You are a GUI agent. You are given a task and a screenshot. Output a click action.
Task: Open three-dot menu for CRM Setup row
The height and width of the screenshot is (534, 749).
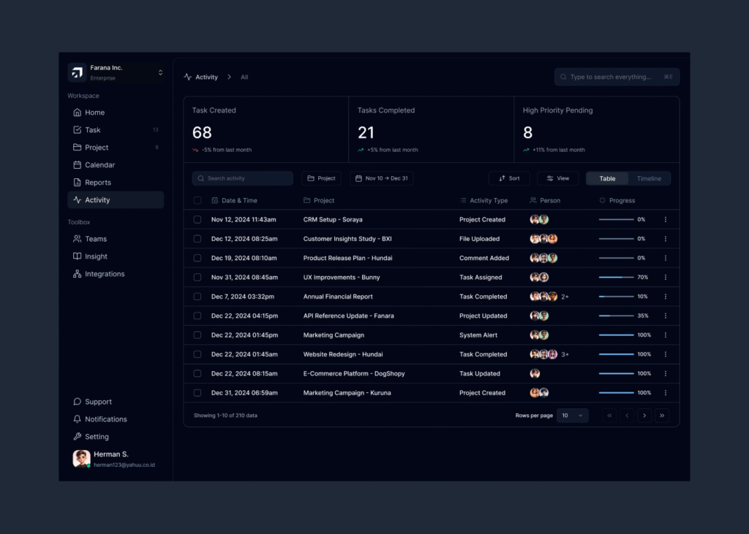(x=665, y=219)
